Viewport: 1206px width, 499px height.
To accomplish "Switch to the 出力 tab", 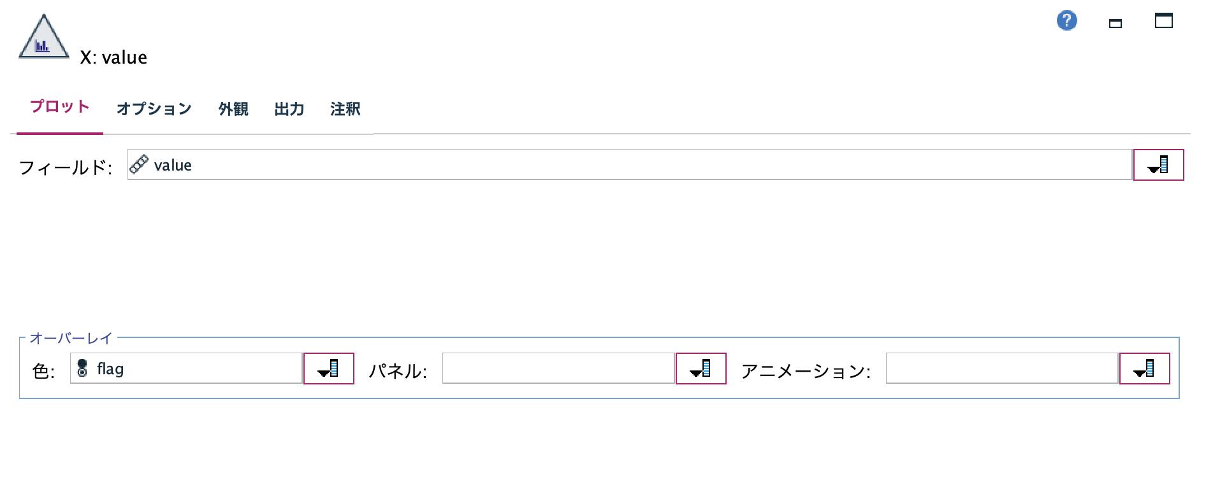I will (x=289, y=109).
